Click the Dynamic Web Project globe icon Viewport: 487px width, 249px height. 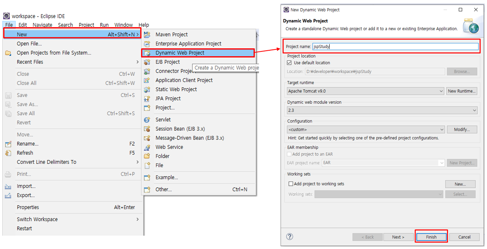(x=147, y=53)
